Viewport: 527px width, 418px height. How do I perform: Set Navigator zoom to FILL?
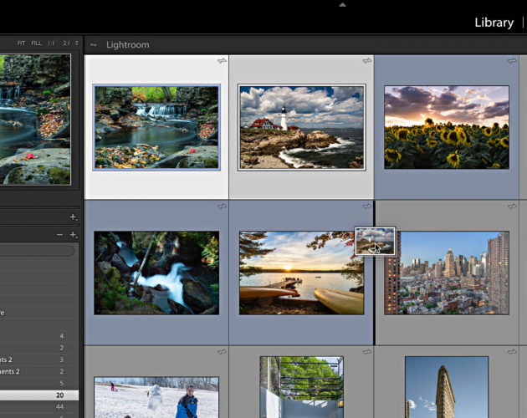point(36,43)
